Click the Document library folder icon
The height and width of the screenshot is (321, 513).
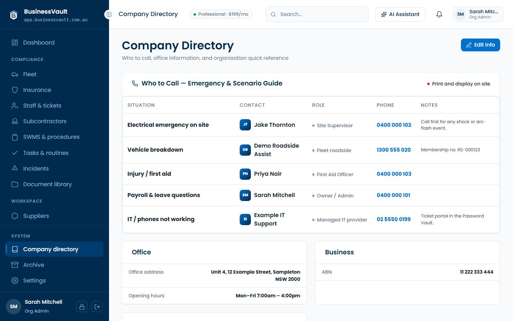click(15, 184)
